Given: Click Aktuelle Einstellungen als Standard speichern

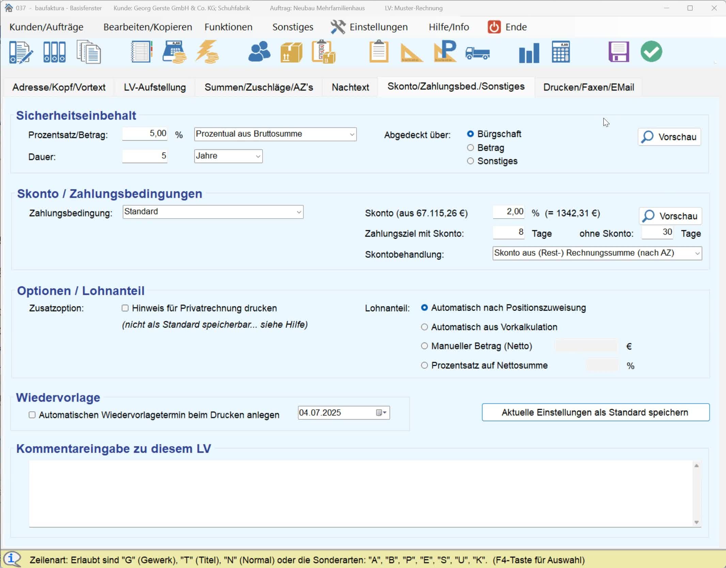Looking at the screenshot, I should click(x=595, y=412).
